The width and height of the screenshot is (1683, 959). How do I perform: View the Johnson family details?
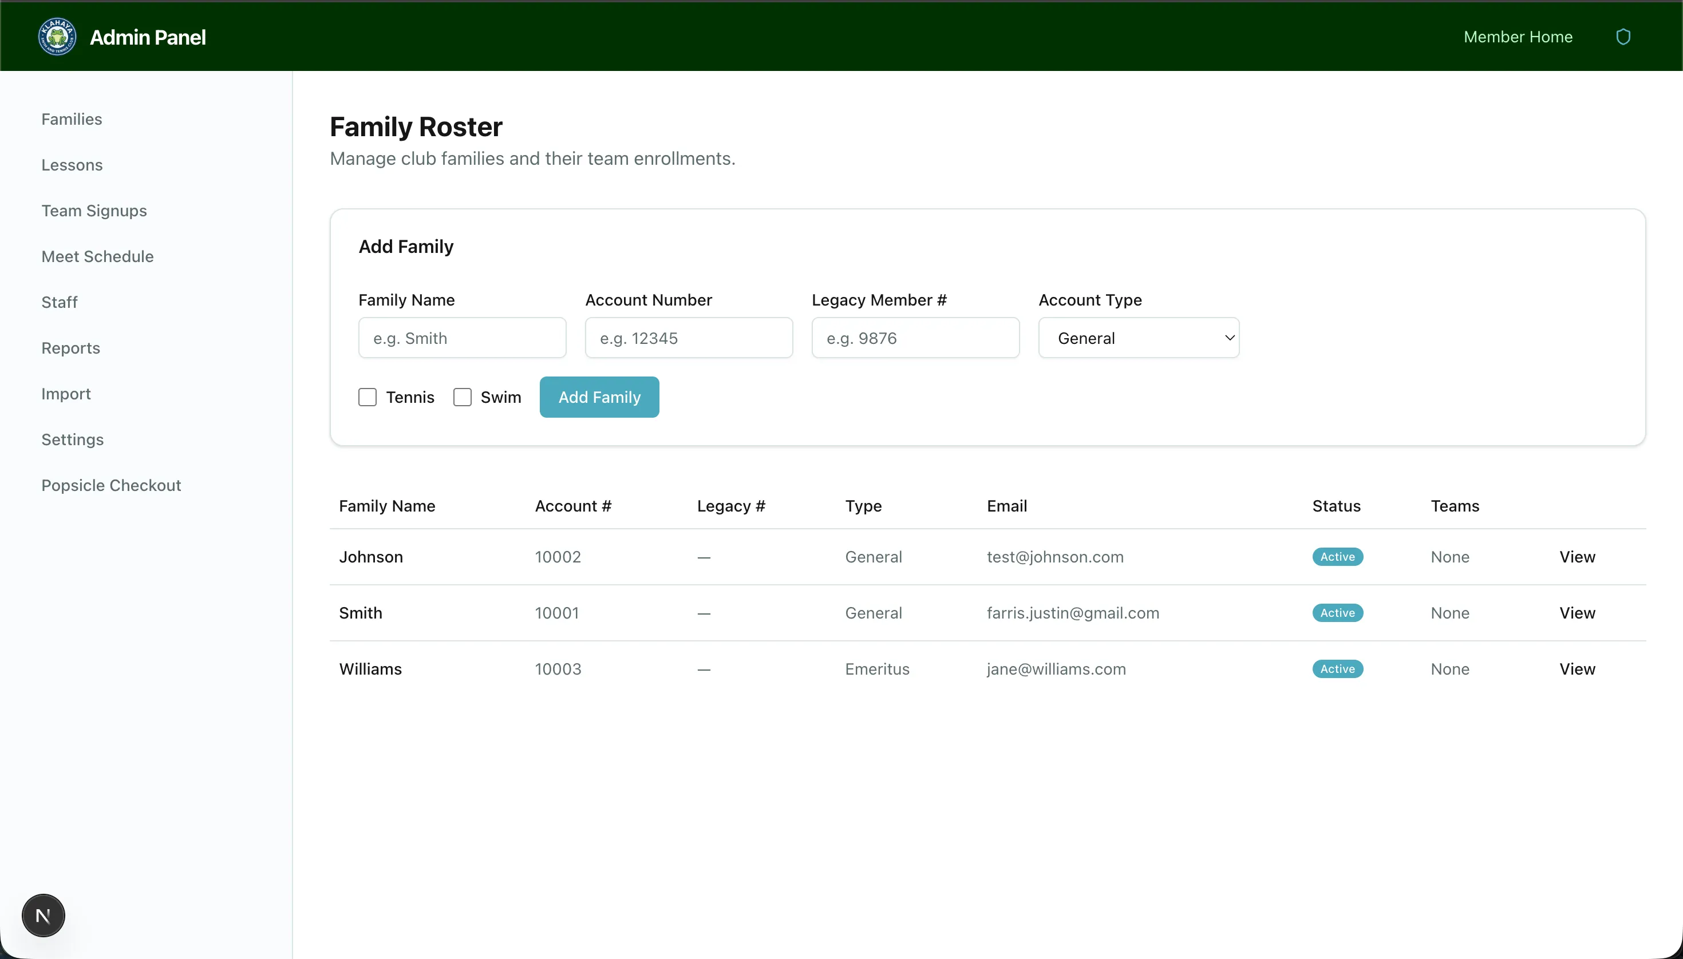pos(1578,557)
